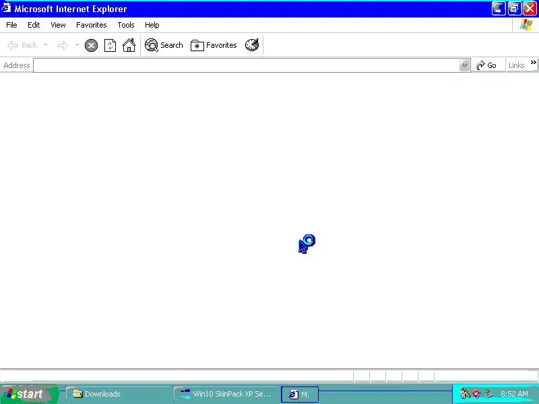
Task: Expand the Links chevron overflow
Action: [x=533, y=63]
